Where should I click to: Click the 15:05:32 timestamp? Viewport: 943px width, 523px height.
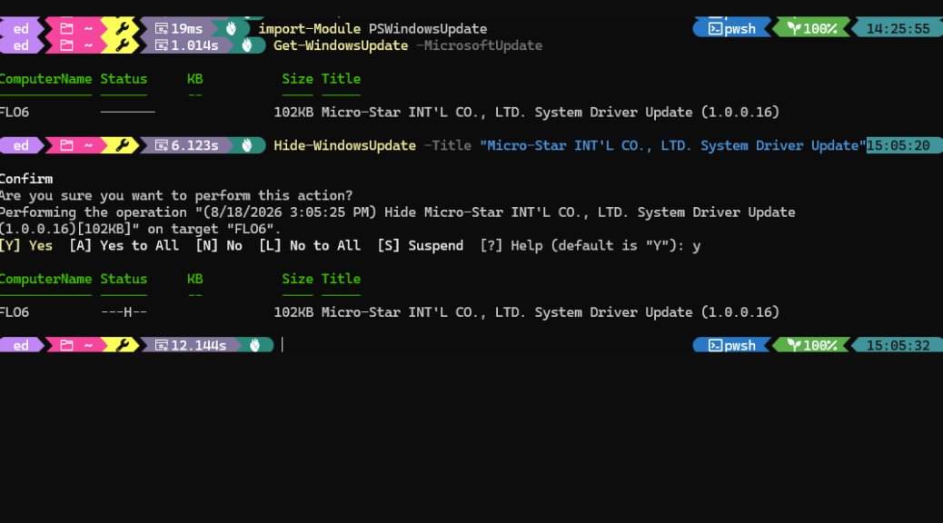(x=898, y=345)
